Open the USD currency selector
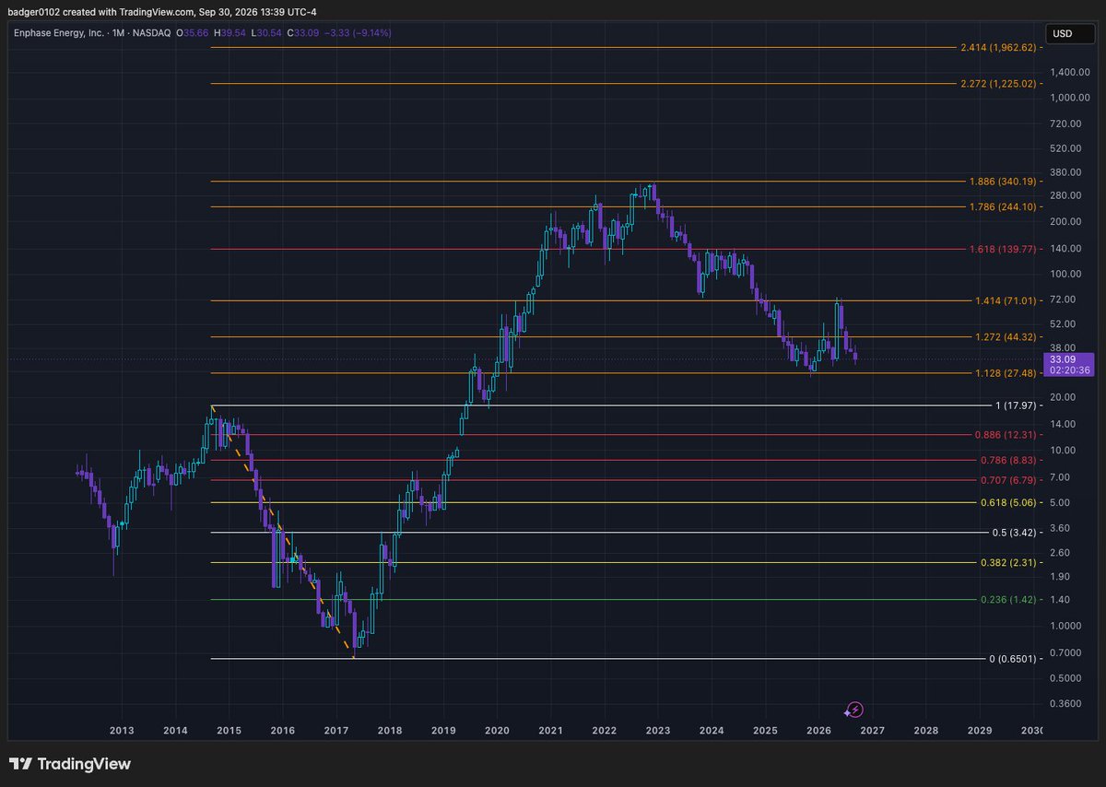 point(1069,34)
